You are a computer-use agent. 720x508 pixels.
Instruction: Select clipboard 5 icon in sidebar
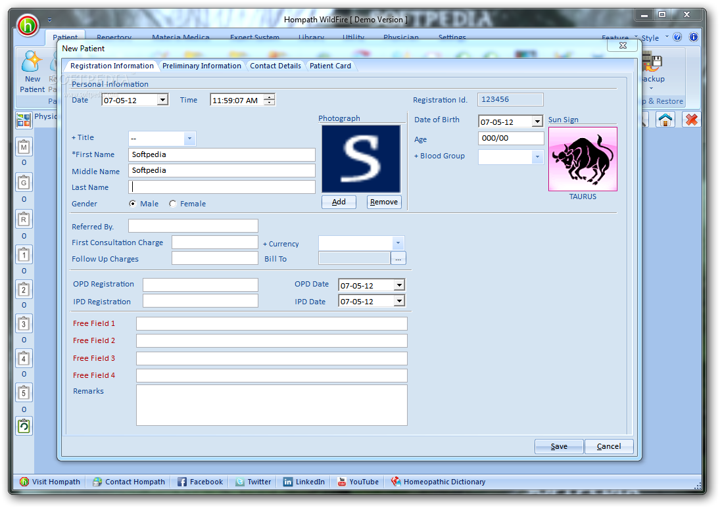(x=24, y=393)
